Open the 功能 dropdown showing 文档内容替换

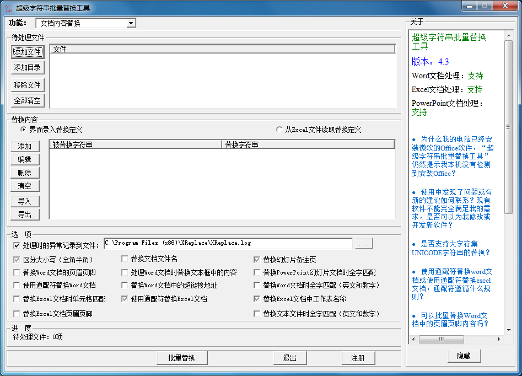[86, 23]
